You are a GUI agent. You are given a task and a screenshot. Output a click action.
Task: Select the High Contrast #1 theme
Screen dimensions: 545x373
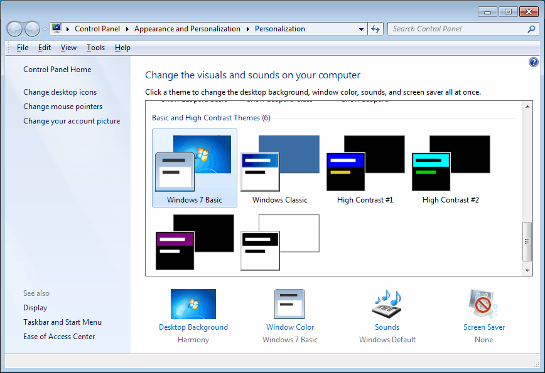365,168
